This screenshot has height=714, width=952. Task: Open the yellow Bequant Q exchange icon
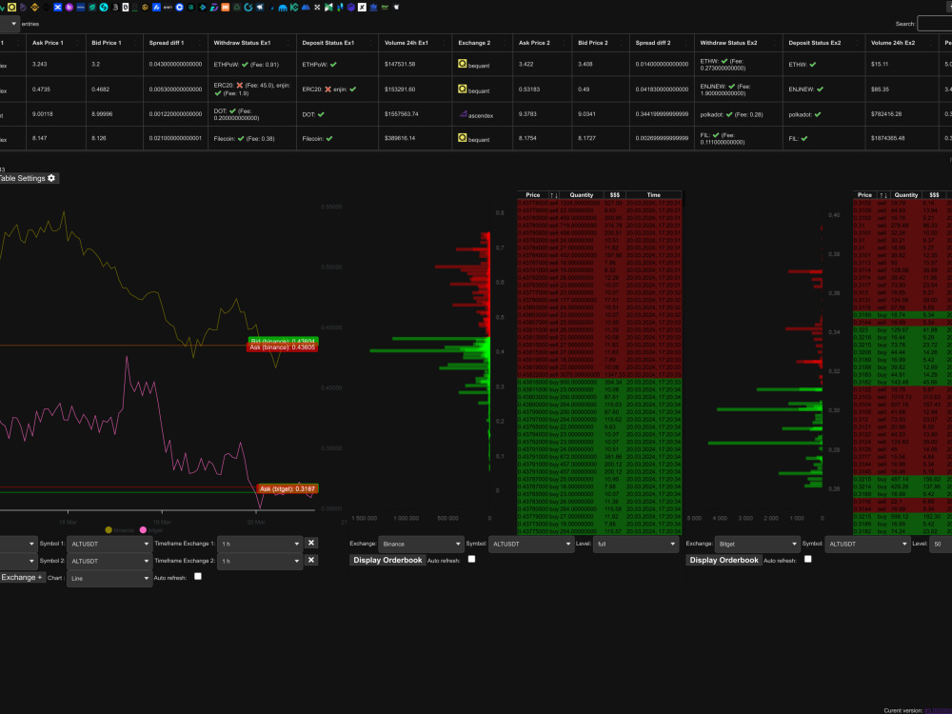tap(11, 8)
